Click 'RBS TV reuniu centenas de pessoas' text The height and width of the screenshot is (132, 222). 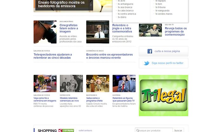click(43, 105)
